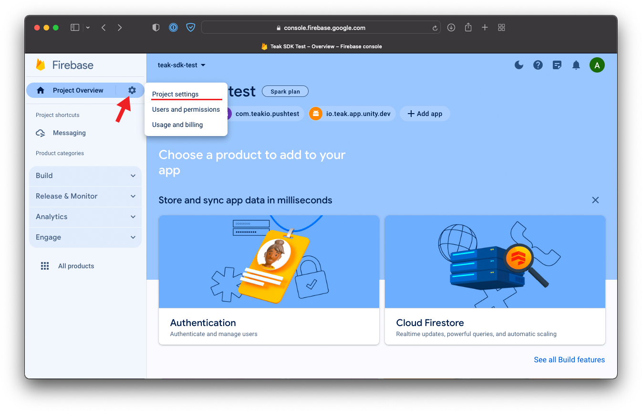This screenshot has width=642, height=411.
Task: Follow See all Build features link
Action: (x=569, y=359)
